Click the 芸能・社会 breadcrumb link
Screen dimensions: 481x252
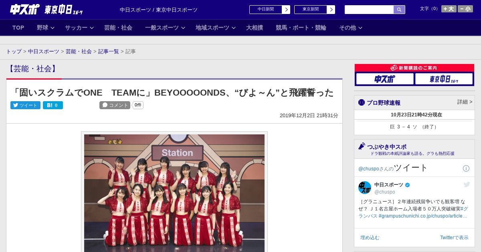coord(79,52)
